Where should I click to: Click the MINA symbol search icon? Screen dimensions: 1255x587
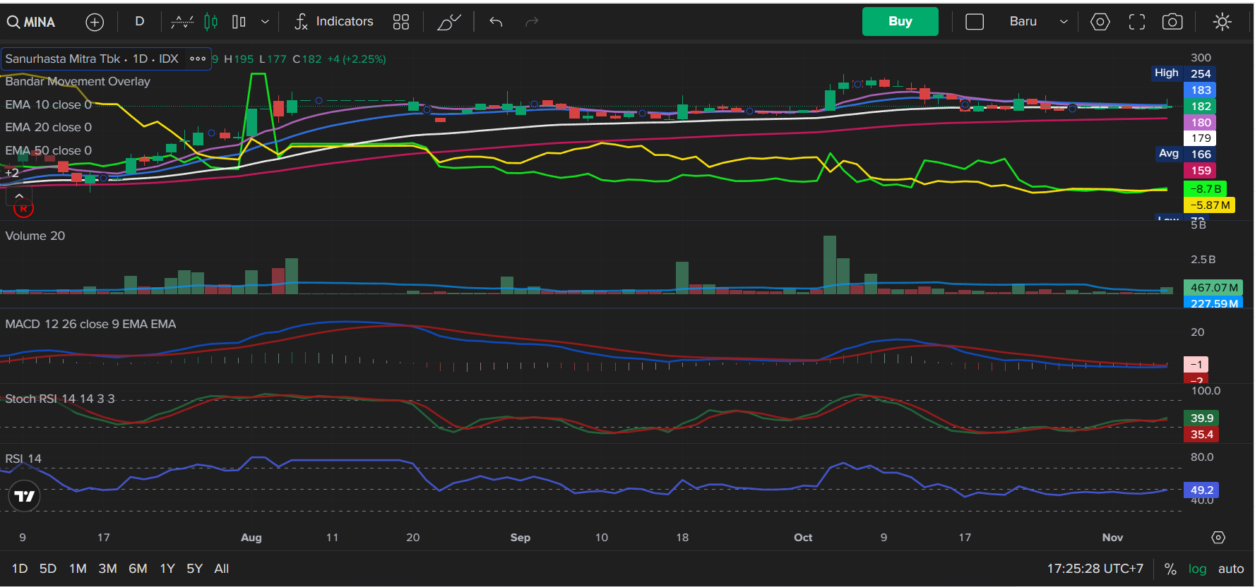[13, 22]
